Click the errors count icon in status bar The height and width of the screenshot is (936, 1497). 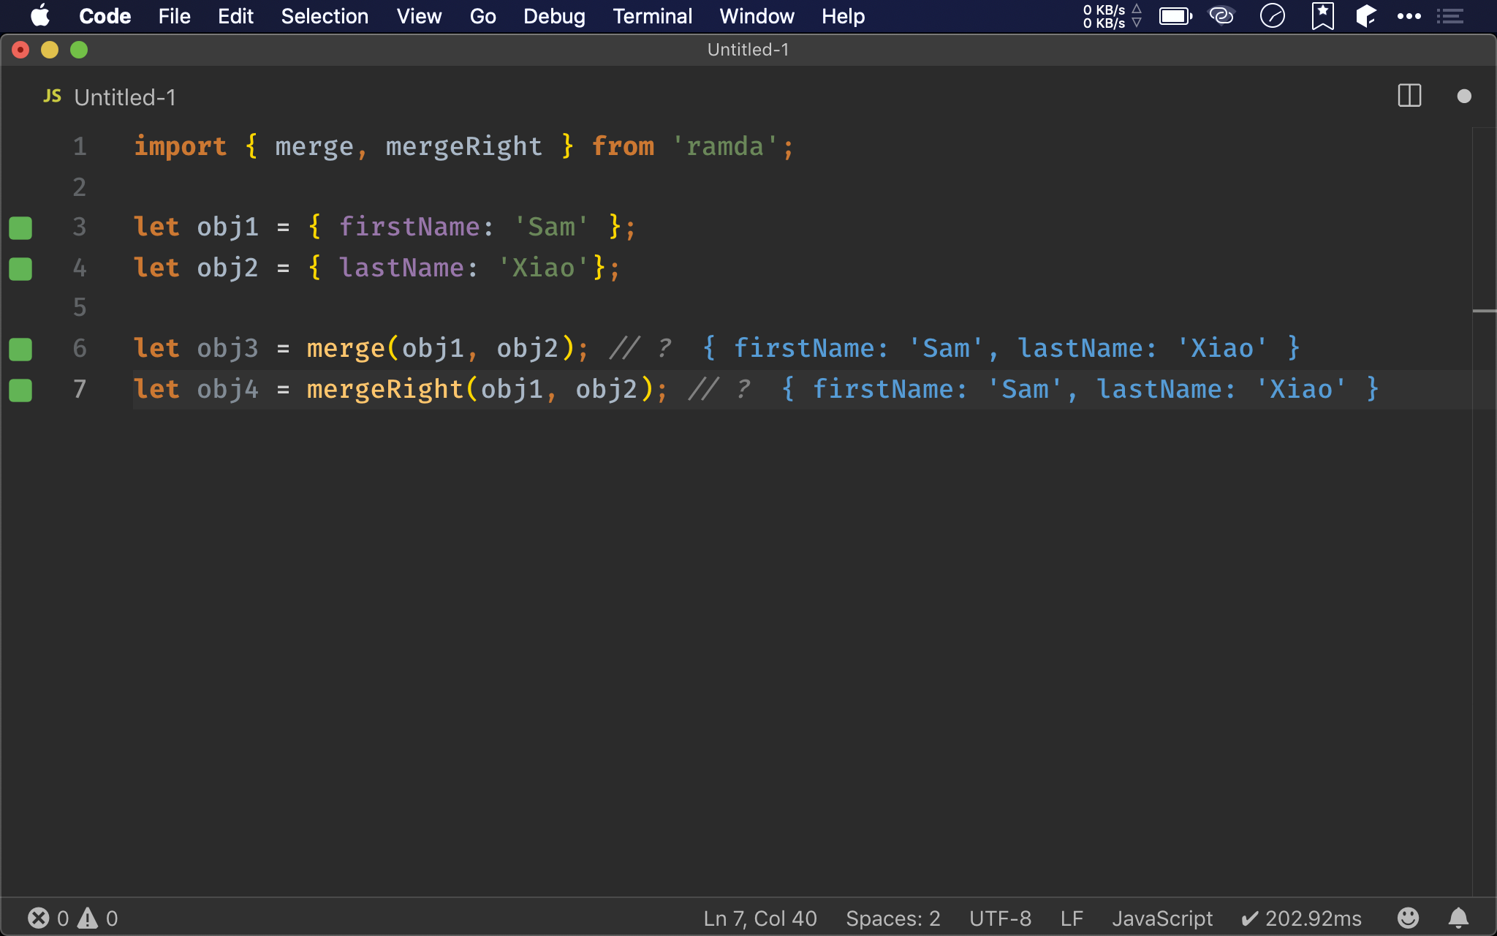[39, 918]
